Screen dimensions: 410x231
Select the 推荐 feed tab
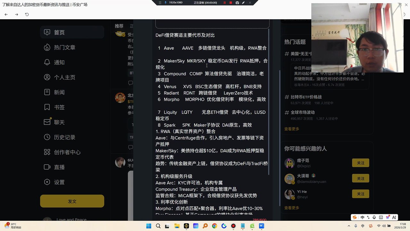point(119,26)
